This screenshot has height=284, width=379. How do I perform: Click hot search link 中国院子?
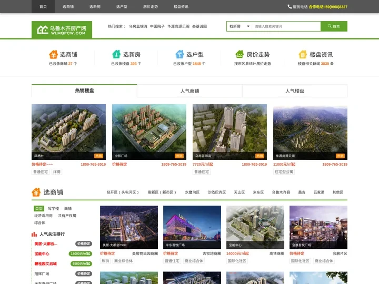click(157, 26)
